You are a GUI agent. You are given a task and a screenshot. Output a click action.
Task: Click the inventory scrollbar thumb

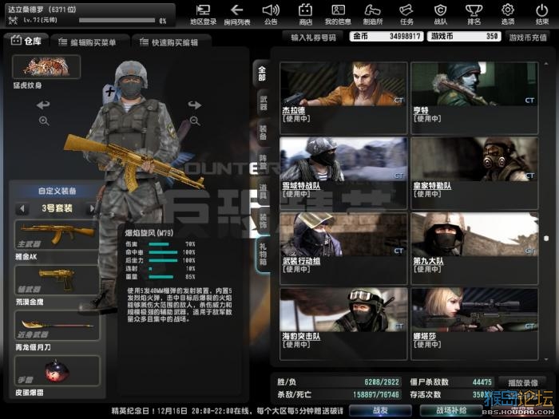pyautogui.click(x=546, y=238)
